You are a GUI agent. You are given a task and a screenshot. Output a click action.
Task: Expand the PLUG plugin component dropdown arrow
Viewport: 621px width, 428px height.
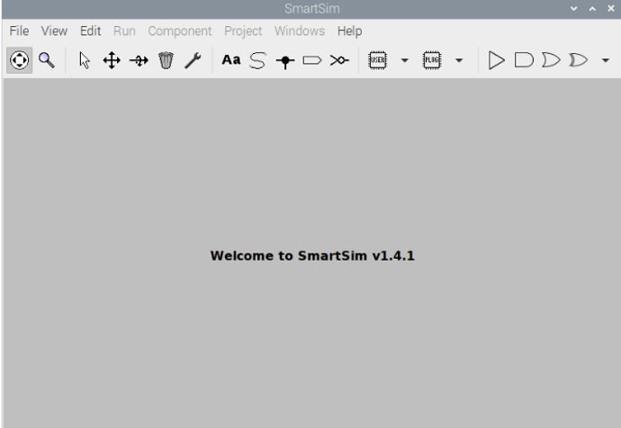459,60
